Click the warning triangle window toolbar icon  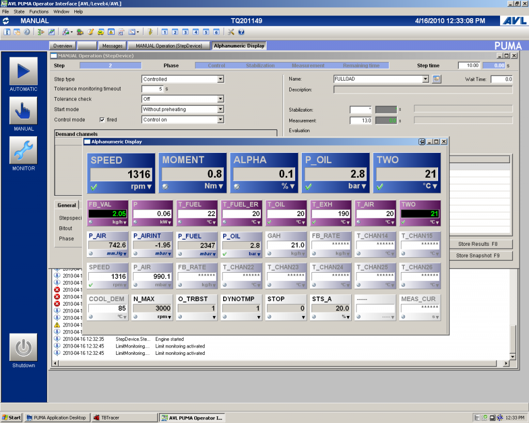(111, 32)
